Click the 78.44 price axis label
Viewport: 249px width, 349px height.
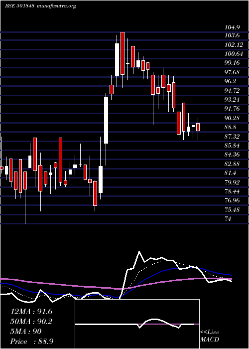click(x=232, y=191)
